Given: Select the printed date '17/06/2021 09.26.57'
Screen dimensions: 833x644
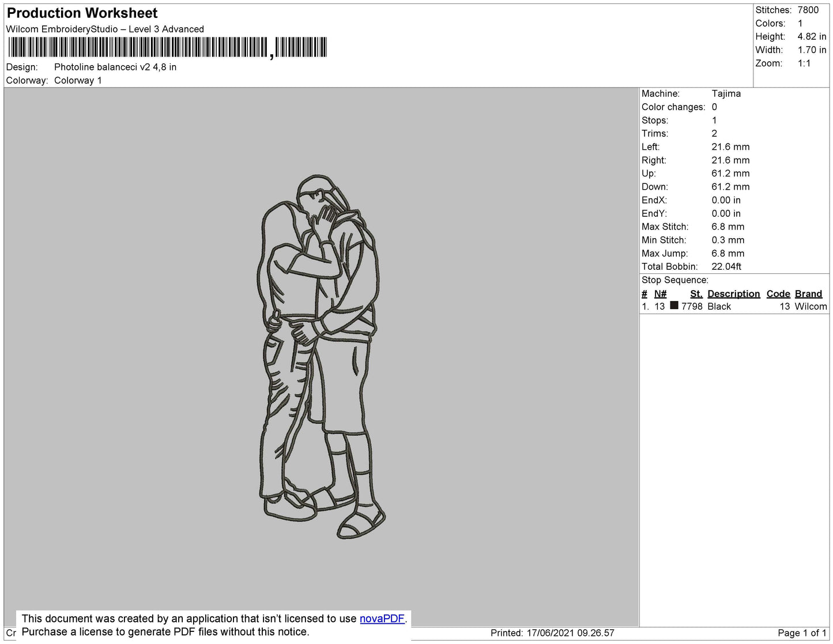Looking at the screenshot, I should 570,633.
